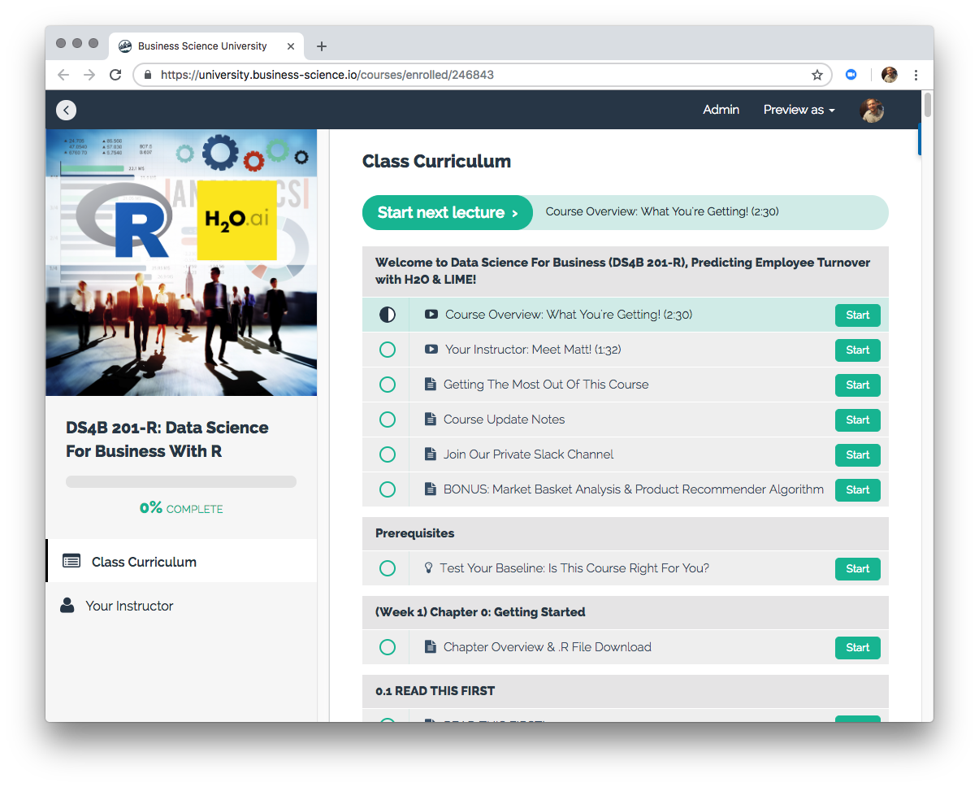
Task: Click browser back navigation arrow
Action: [x=63, y=75]
